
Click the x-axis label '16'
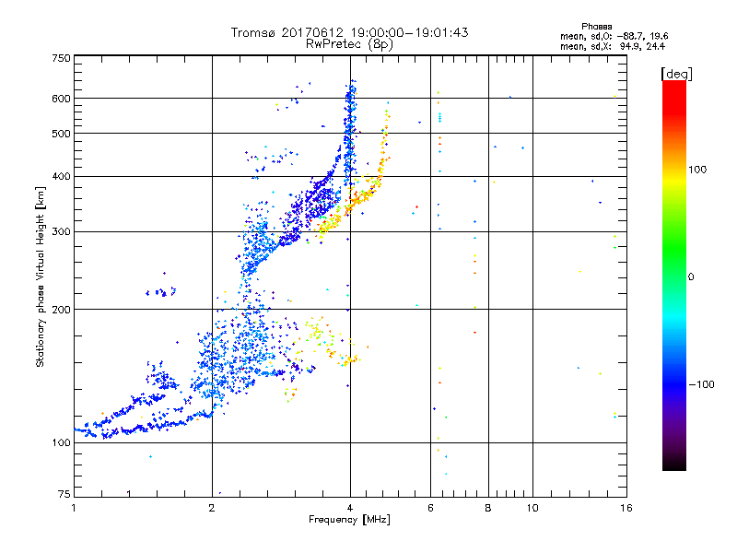click(x=626, y=508)
